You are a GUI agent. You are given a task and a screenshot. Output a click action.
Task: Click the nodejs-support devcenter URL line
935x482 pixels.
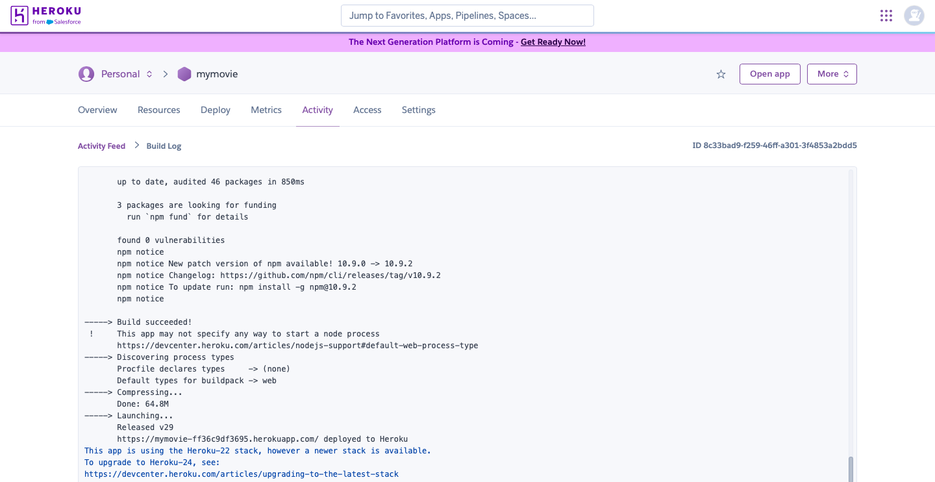(297, 346)
